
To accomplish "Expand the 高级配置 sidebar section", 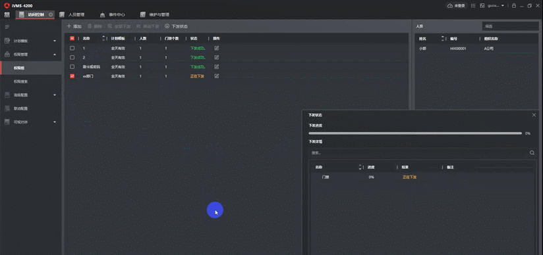I will pos(30,95).
